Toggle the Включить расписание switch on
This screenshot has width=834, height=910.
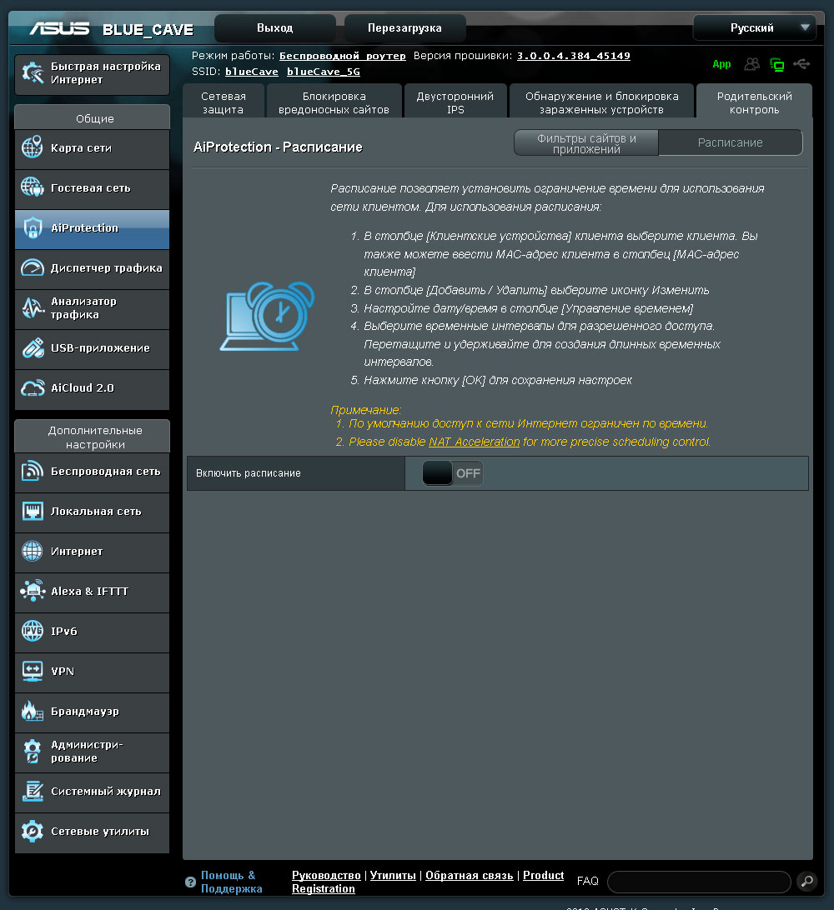click(452, 473)
